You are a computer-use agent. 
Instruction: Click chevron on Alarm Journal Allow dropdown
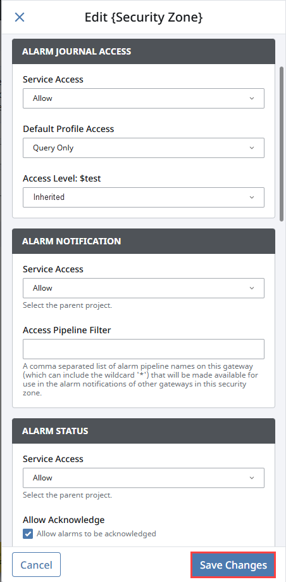point(252,98)
